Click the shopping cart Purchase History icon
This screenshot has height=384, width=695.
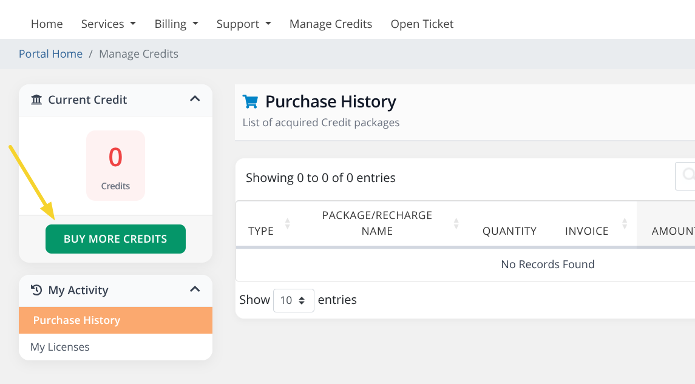(x=250, y=101)
